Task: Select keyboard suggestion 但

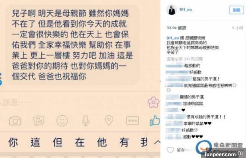Action: tap(57, 142)
